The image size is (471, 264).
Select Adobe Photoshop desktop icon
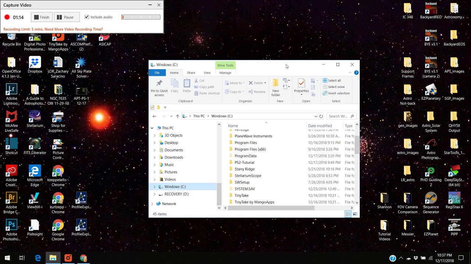tap(11, 230)
